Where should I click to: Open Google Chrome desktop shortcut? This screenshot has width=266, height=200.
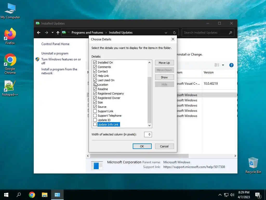pos(10,64)
